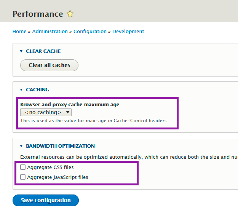Click the Save configuration button
Image resolution: width=238 pixels, height=212 pixels.
point(46,200)
